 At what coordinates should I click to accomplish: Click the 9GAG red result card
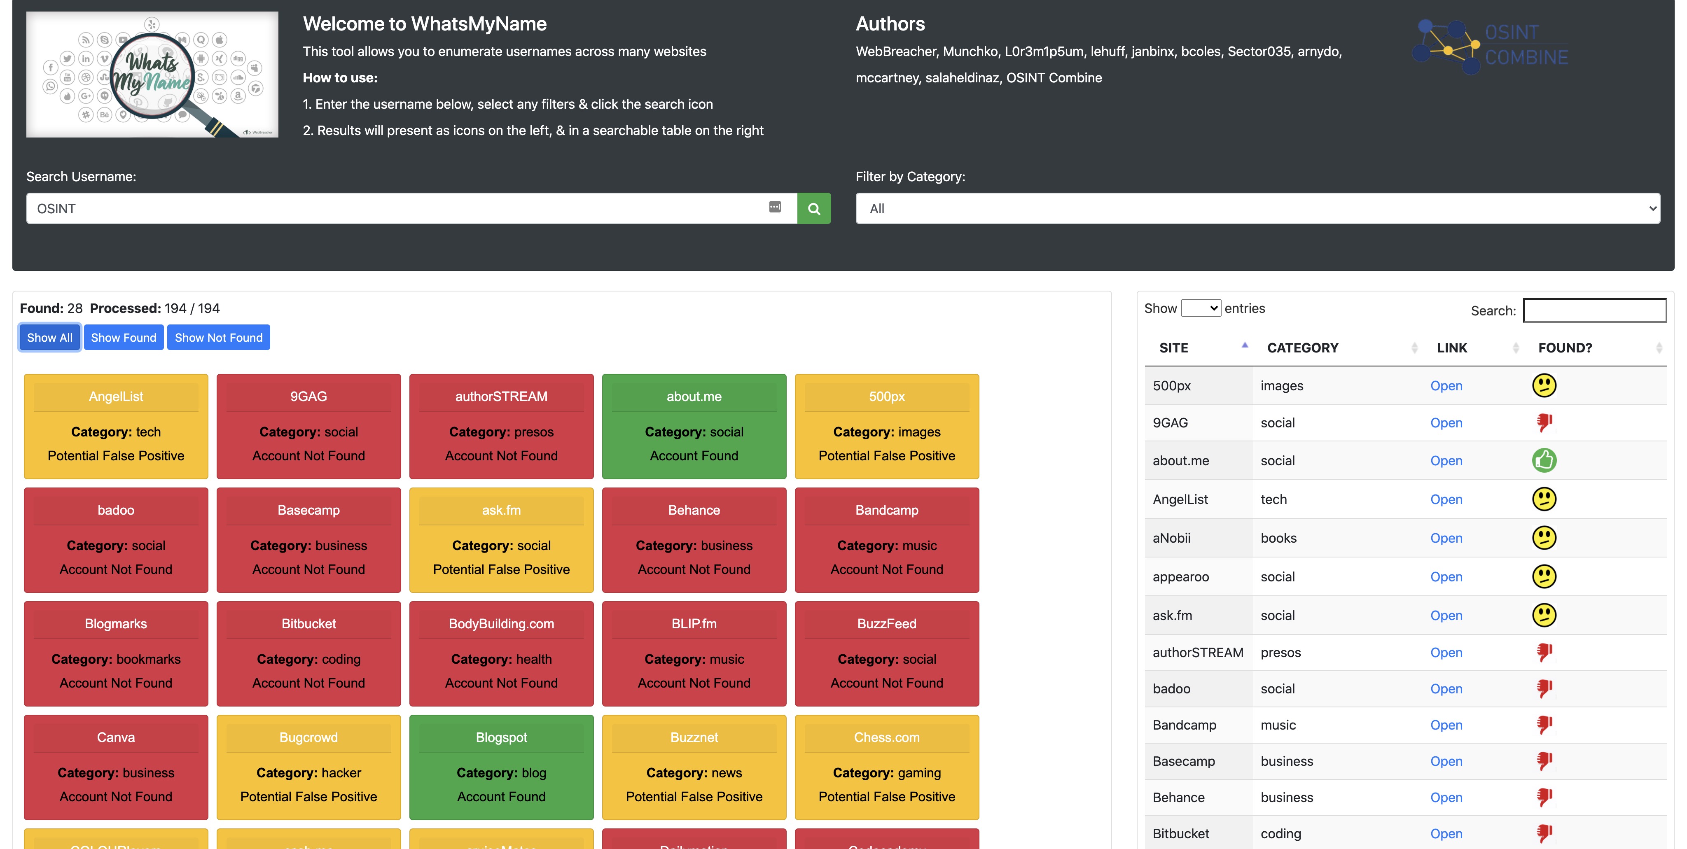[x=308, y=426]
